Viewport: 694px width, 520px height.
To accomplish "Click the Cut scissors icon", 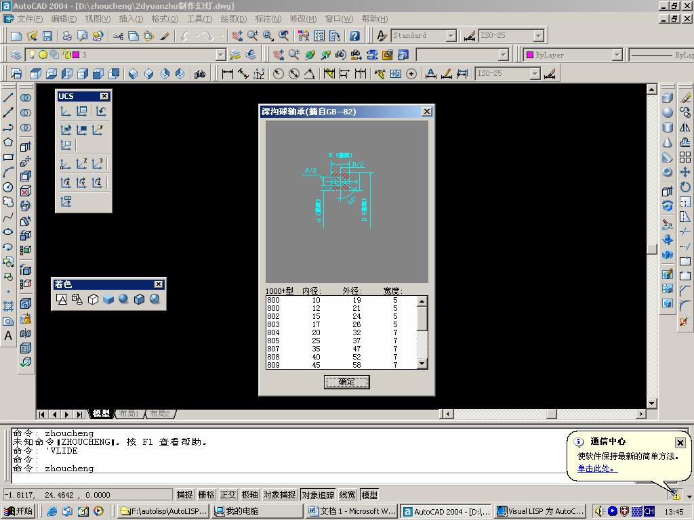I will point(118,36).
